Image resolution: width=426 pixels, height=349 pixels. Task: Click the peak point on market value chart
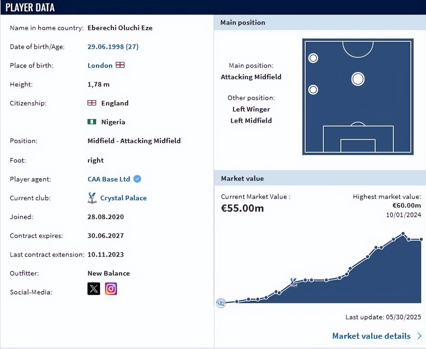(x=403, y=233)
